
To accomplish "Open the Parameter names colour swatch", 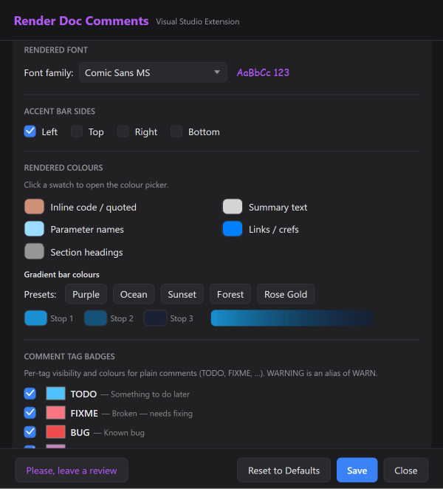I will pos(34,229).
